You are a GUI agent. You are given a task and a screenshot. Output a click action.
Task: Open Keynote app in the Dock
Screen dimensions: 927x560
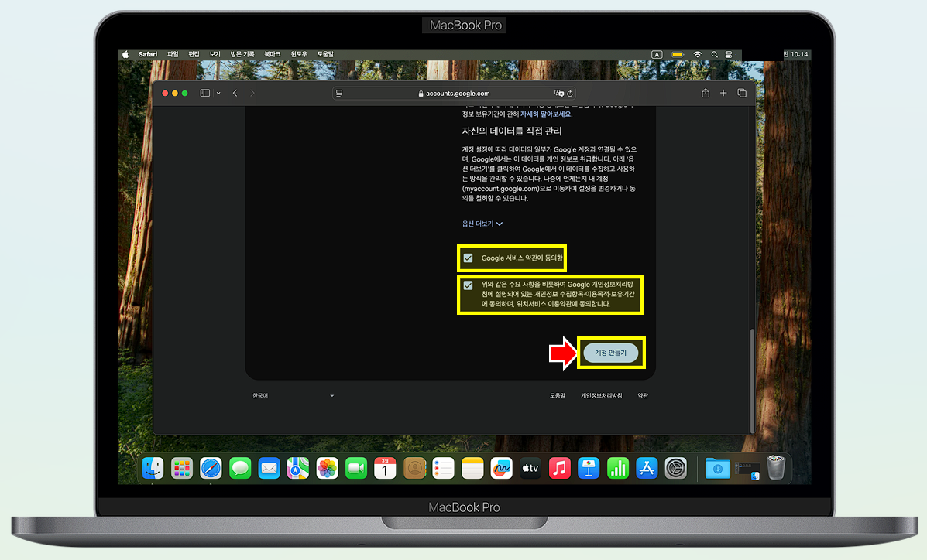[589, 469]
